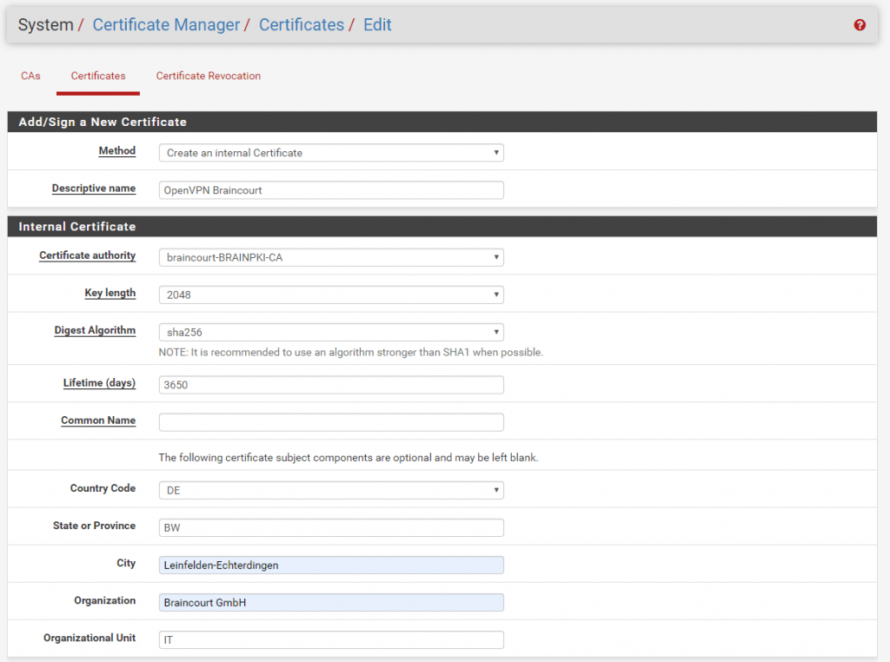Expand the Certificate authority dropdown
Screen dimensions: 890x662
[331, 257]
